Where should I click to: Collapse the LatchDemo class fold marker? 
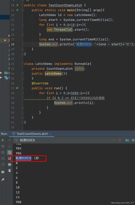22,64
